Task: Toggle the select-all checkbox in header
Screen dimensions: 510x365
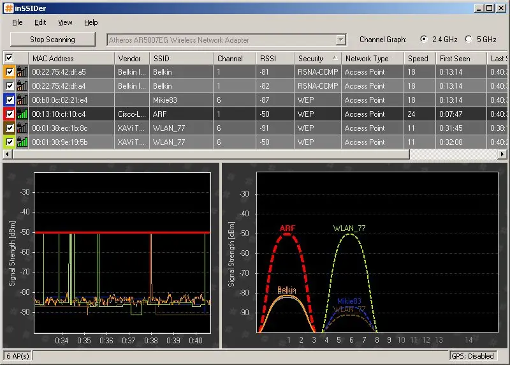Action: click(x=9, y=58)
